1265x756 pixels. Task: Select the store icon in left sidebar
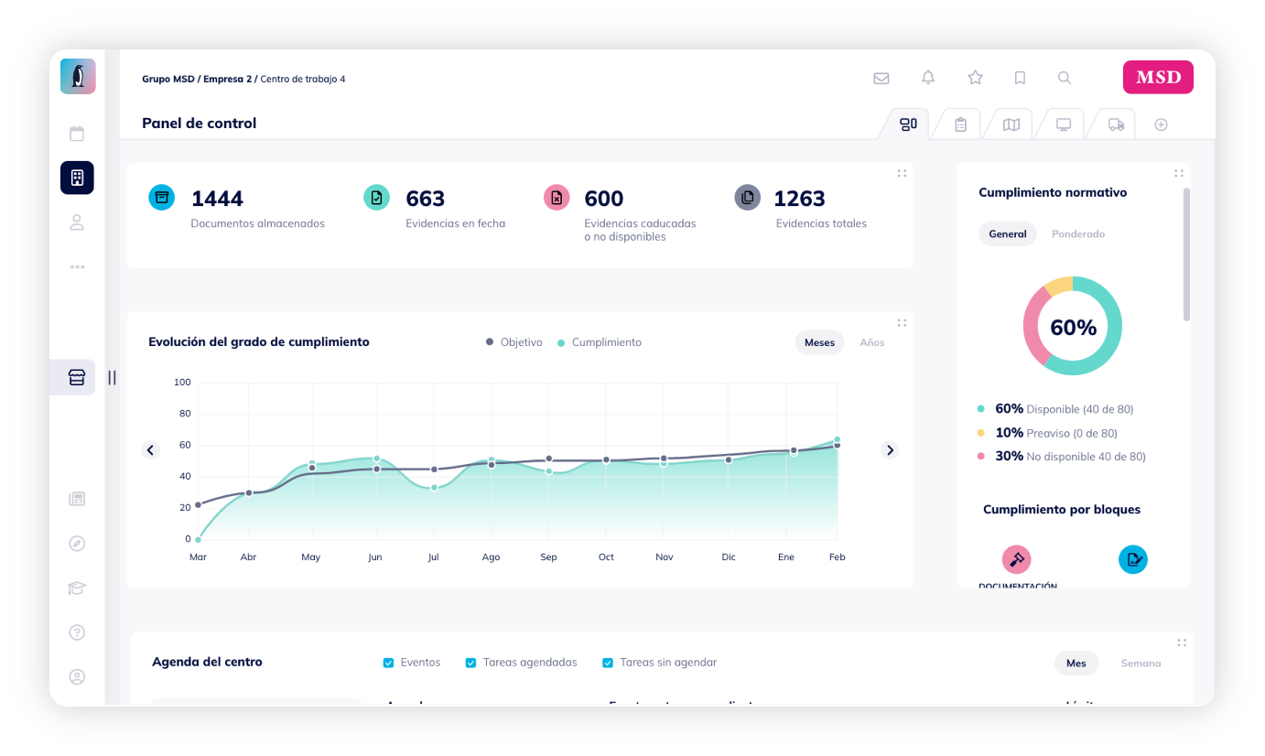click(77, 377)
